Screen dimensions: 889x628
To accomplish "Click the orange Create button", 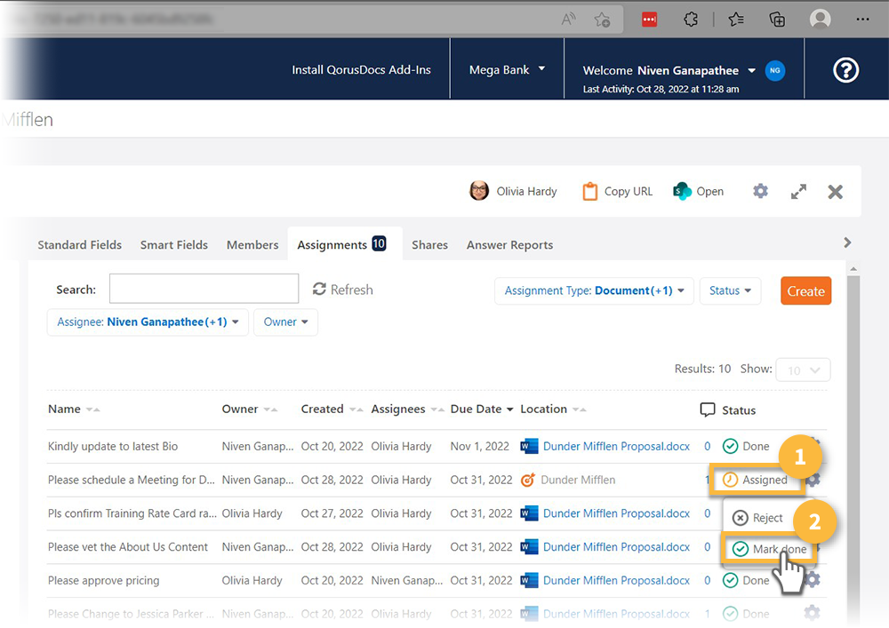I will coord(805,291).
